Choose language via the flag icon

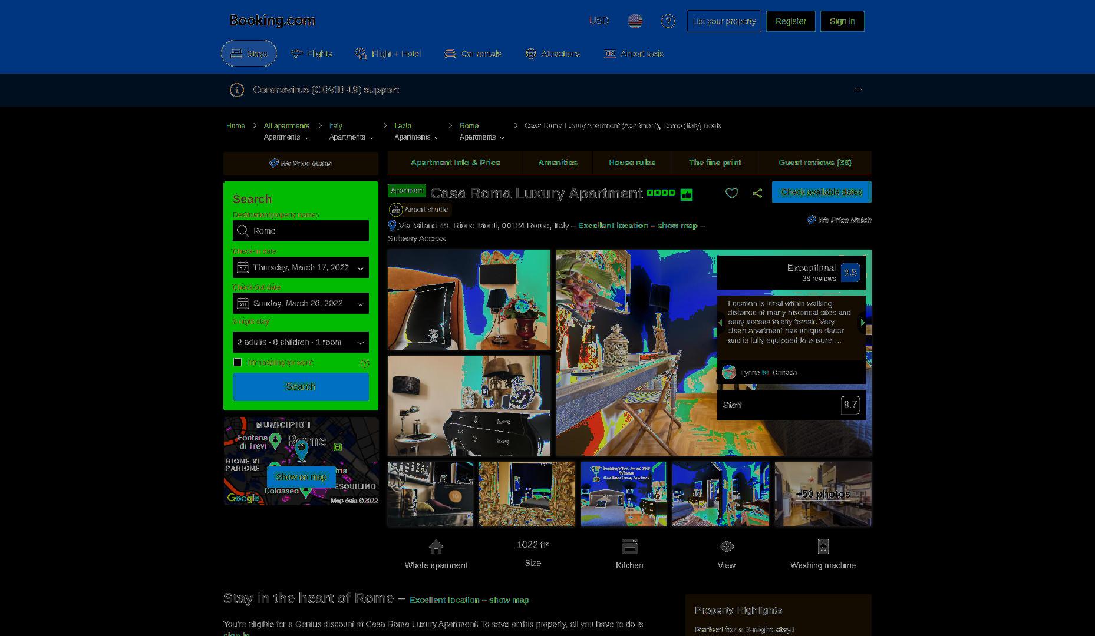[635, 21]
